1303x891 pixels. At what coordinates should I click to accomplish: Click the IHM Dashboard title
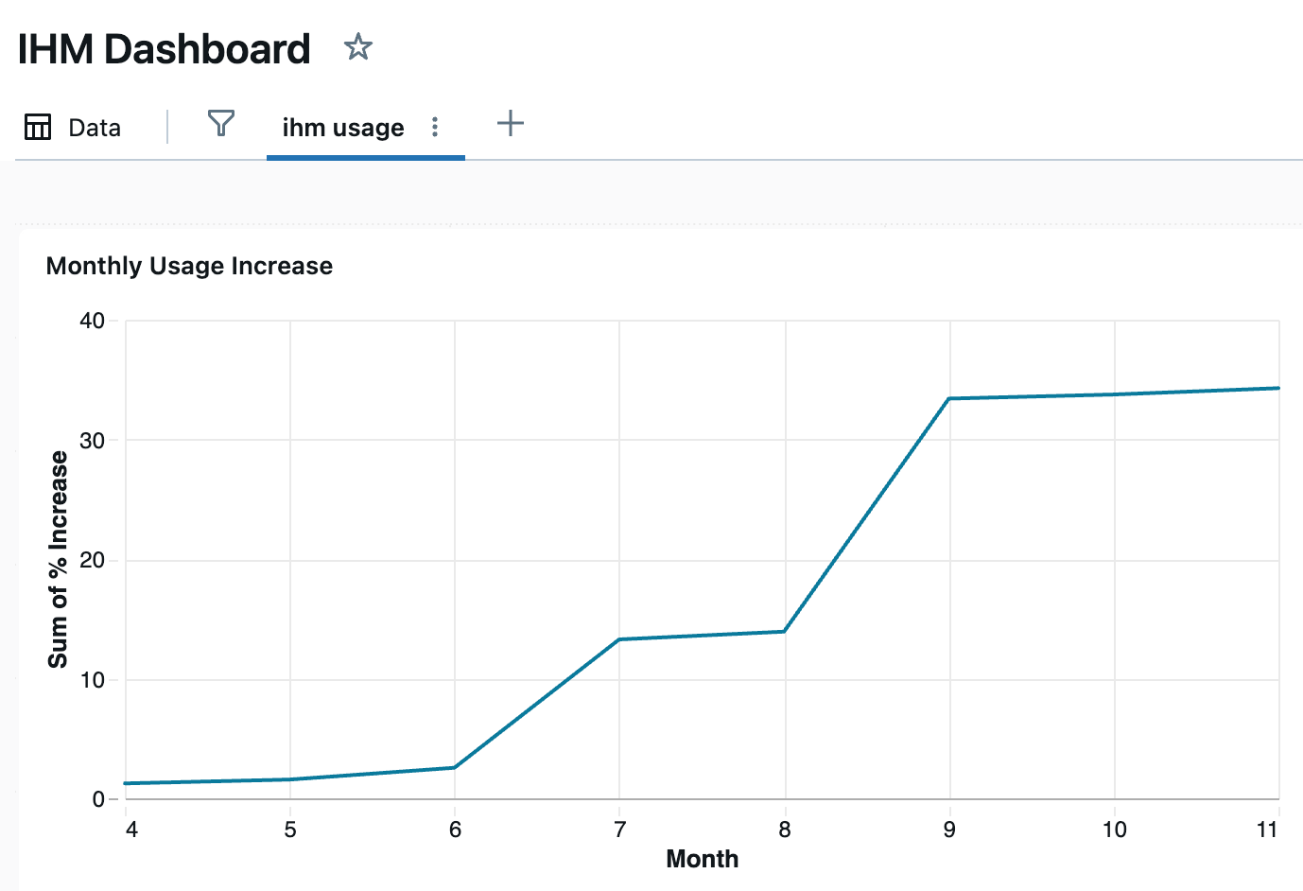tap(164, 49)
